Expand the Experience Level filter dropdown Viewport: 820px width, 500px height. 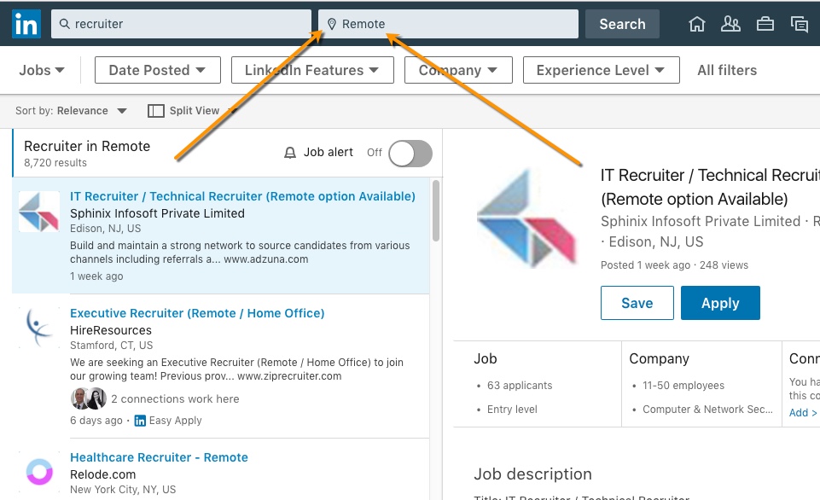[x=601, y=70]
